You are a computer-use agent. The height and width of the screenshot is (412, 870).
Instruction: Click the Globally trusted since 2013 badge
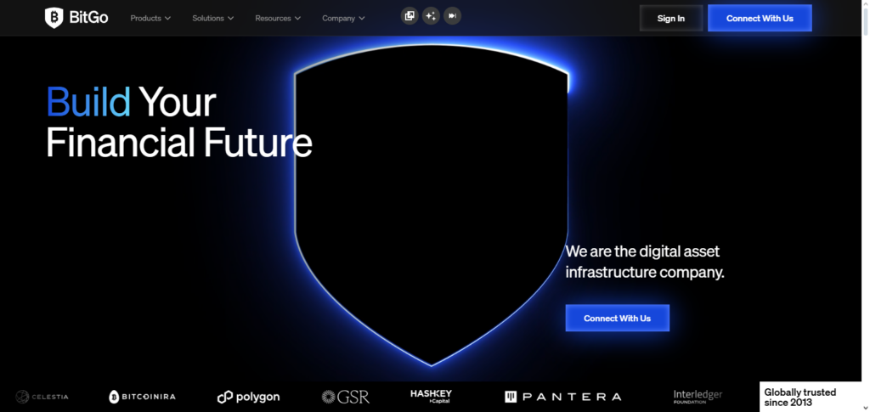(810, 397)
